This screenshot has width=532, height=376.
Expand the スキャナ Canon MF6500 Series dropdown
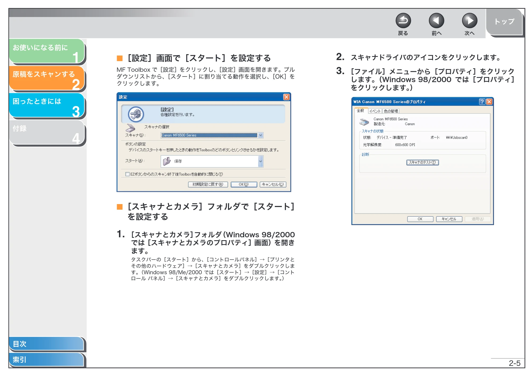click(x=260, y=135)
